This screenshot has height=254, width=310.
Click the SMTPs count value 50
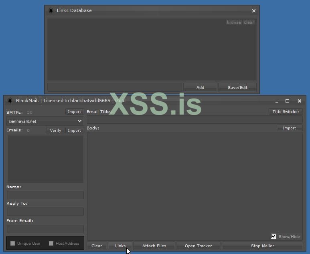(30, 113)
